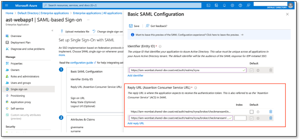Open the Directories and subscriptions filter icon
This screenshot has width=300, height=140.
[x=216, y=5]
